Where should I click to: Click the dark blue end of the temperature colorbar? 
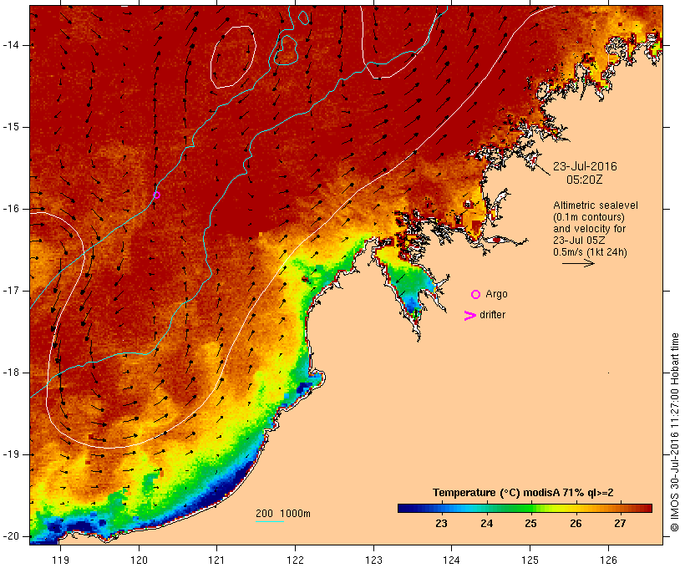coord(404,508)
